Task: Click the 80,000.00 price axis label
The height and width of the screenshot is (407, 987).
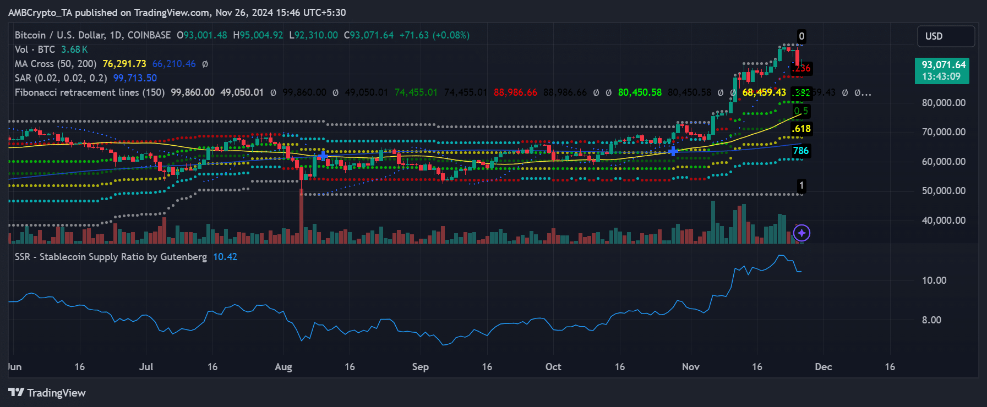Action: point(944,103)
